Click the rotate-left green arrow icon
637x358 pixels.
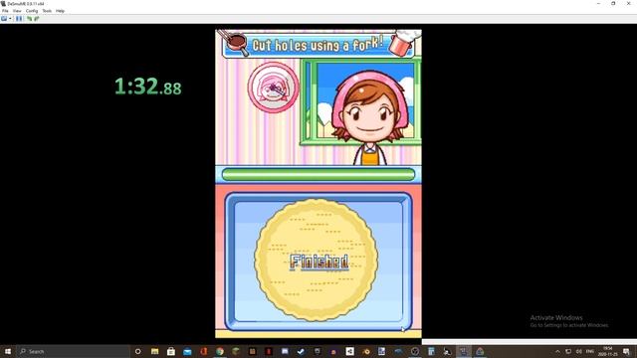pos(29,19)
